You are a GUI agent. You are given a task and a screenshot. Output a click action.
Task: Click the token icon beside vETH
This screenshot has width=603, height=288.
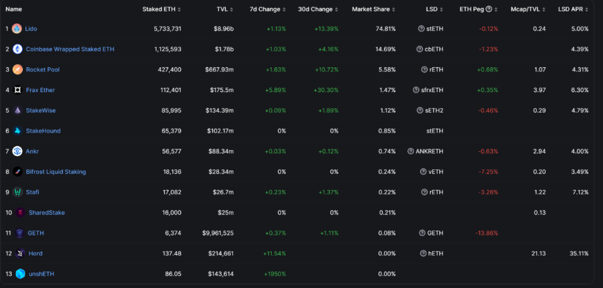(423, 171)
